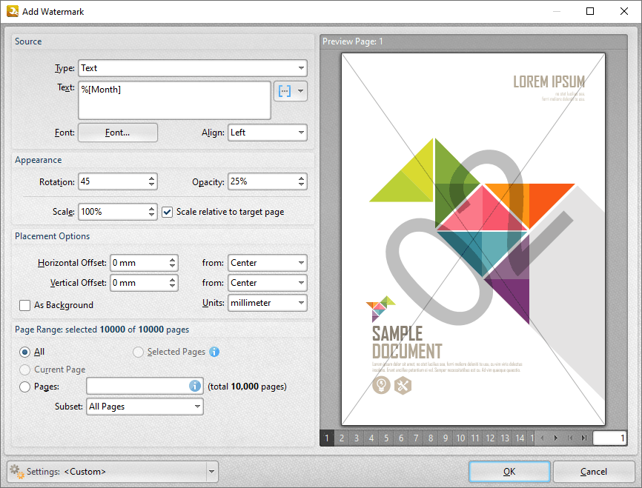This screenshot has height=488, width=642.
Task: Click the info icon in the Pages field
Action: coord(194,386)
